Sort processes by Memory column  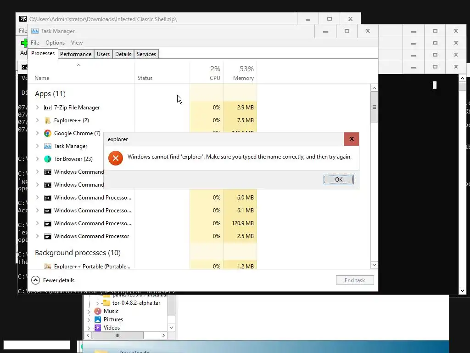tap(240, 73)
